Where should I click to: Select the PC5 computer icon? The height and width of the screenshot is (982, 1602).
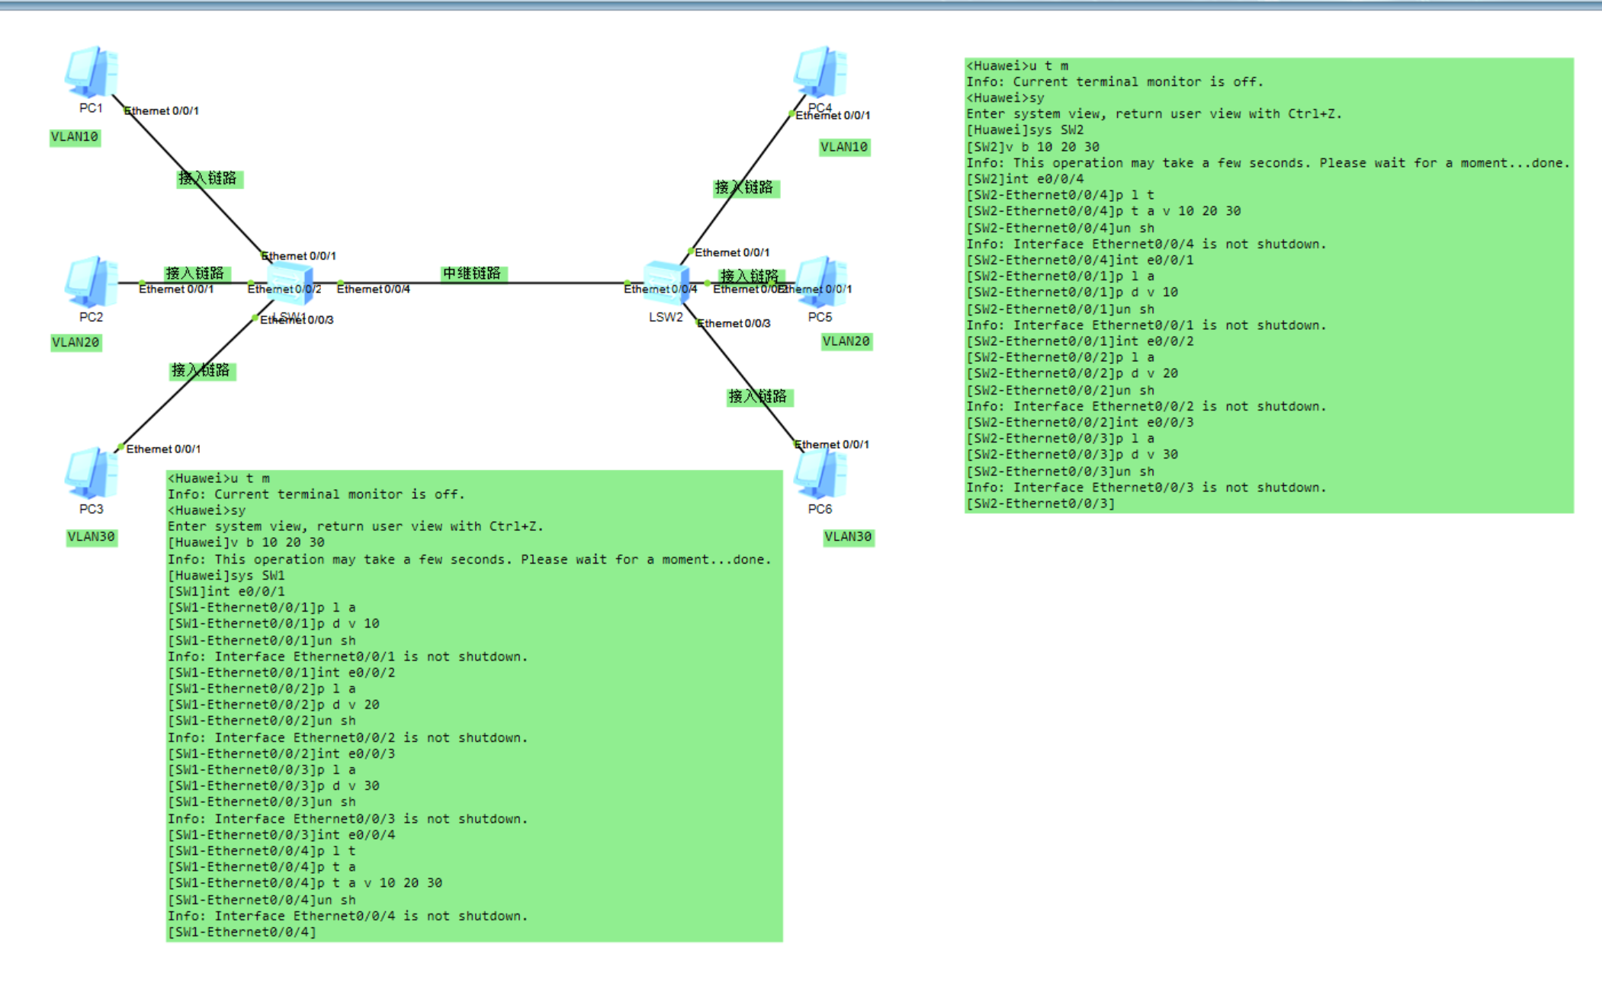pos(820,281)
